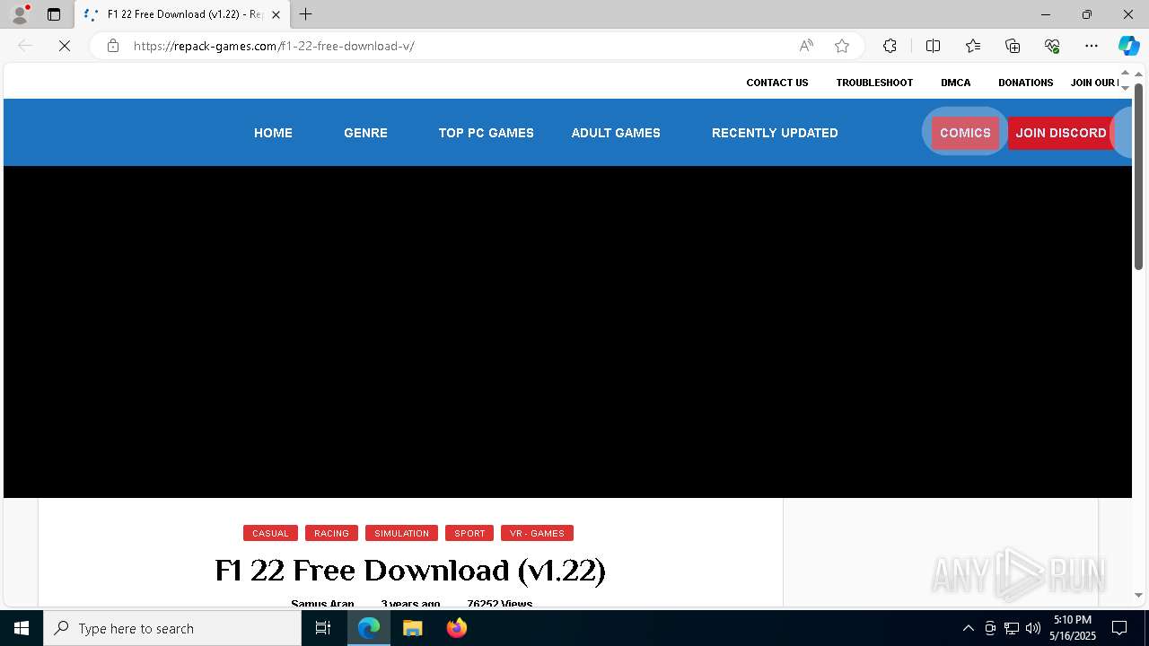
Task: Click the taskbar search box
Action: point(172,628)
